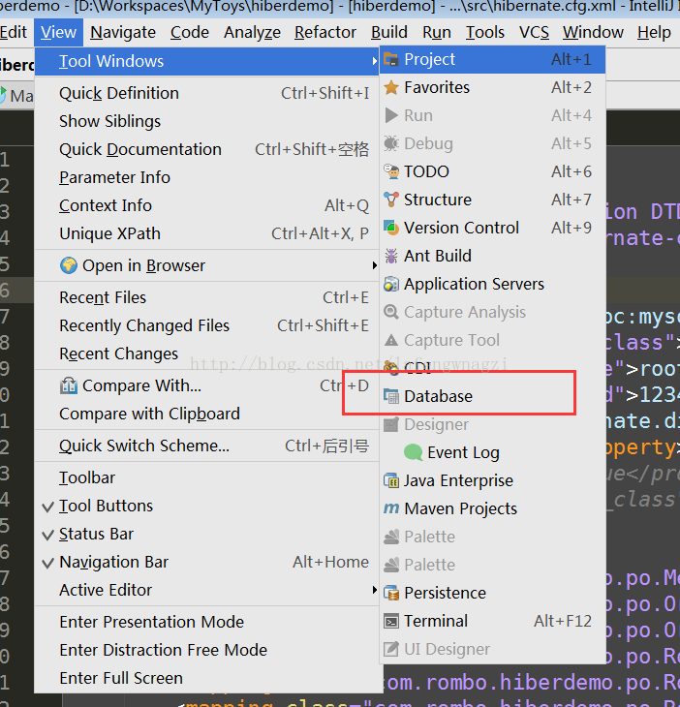This screenshot has width=680, height=707.
Task: Click the Favorites star icon
Action: (391, 87)
